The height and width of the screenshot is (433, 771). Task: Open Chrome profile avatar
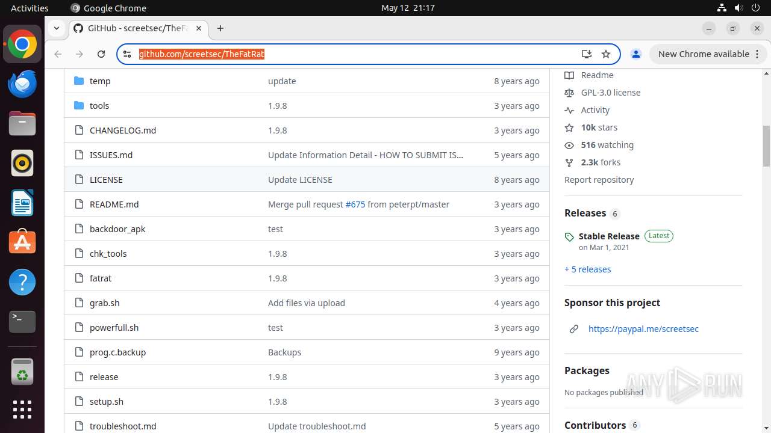tap(635, 54)
